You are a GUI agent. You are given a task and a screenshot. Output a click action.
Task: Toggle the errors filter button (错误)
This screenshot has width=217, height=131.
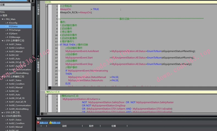[44, 122]
